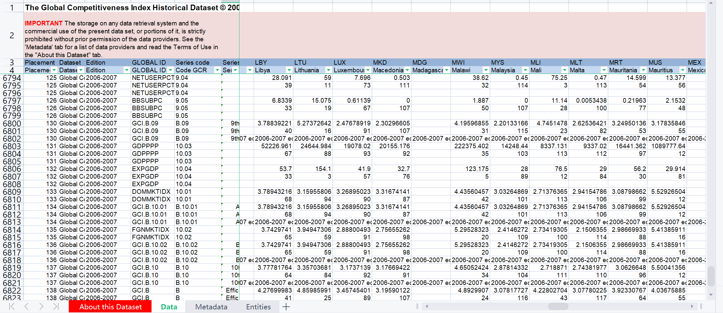The height and width of the screenshot is (313, 723).
Task: Click the 'MLT' header cell
Action: click(588, 62)
